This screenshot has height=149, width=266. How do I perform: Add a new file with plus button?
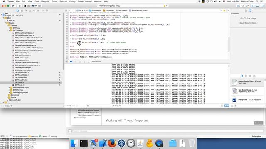coord(2,106)
